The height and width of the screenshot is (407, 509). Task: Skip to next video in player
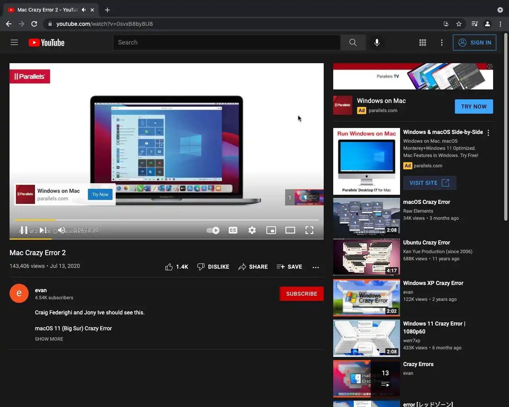point(43,230)
